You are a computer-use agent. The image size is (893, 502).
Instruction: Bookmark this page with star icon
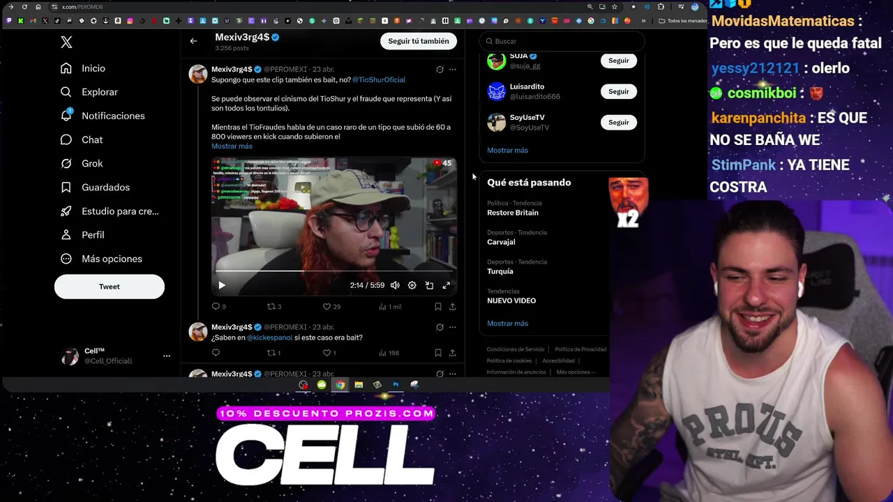(x=615, y=7)
